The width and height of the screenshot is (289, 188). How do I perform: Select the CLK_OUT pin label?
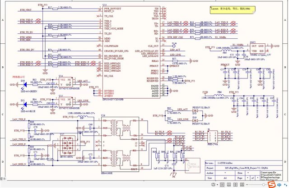pos(153,46)
